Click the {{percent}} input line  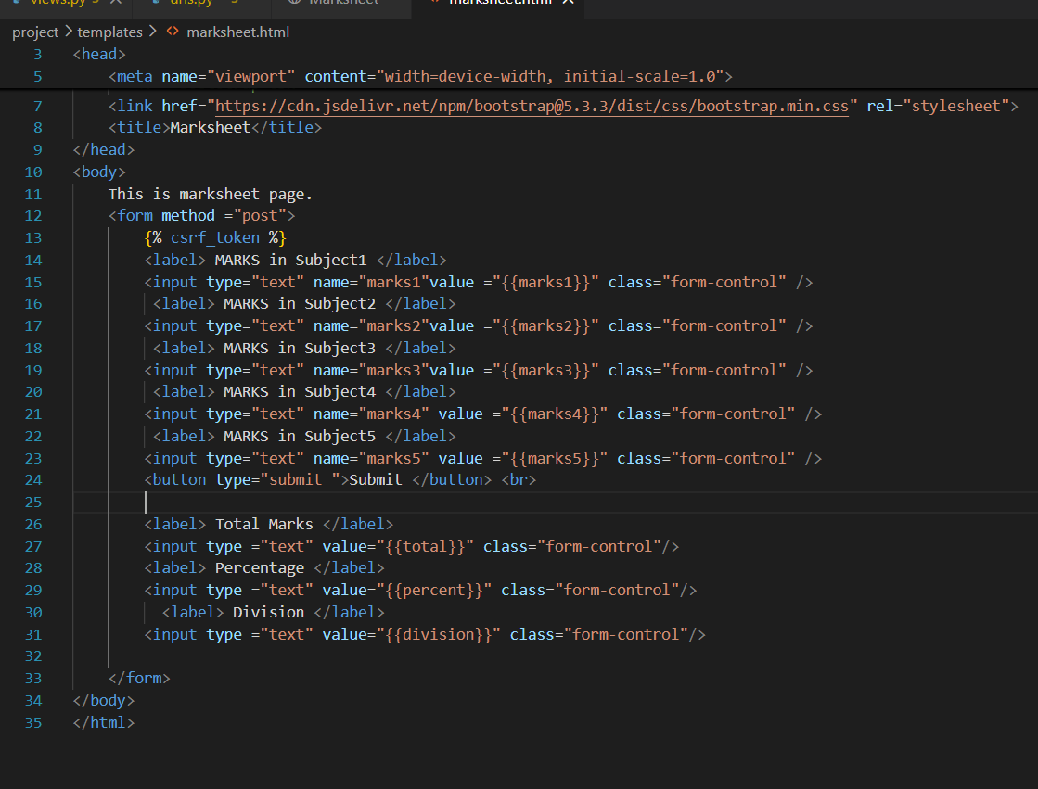[420, 590]
